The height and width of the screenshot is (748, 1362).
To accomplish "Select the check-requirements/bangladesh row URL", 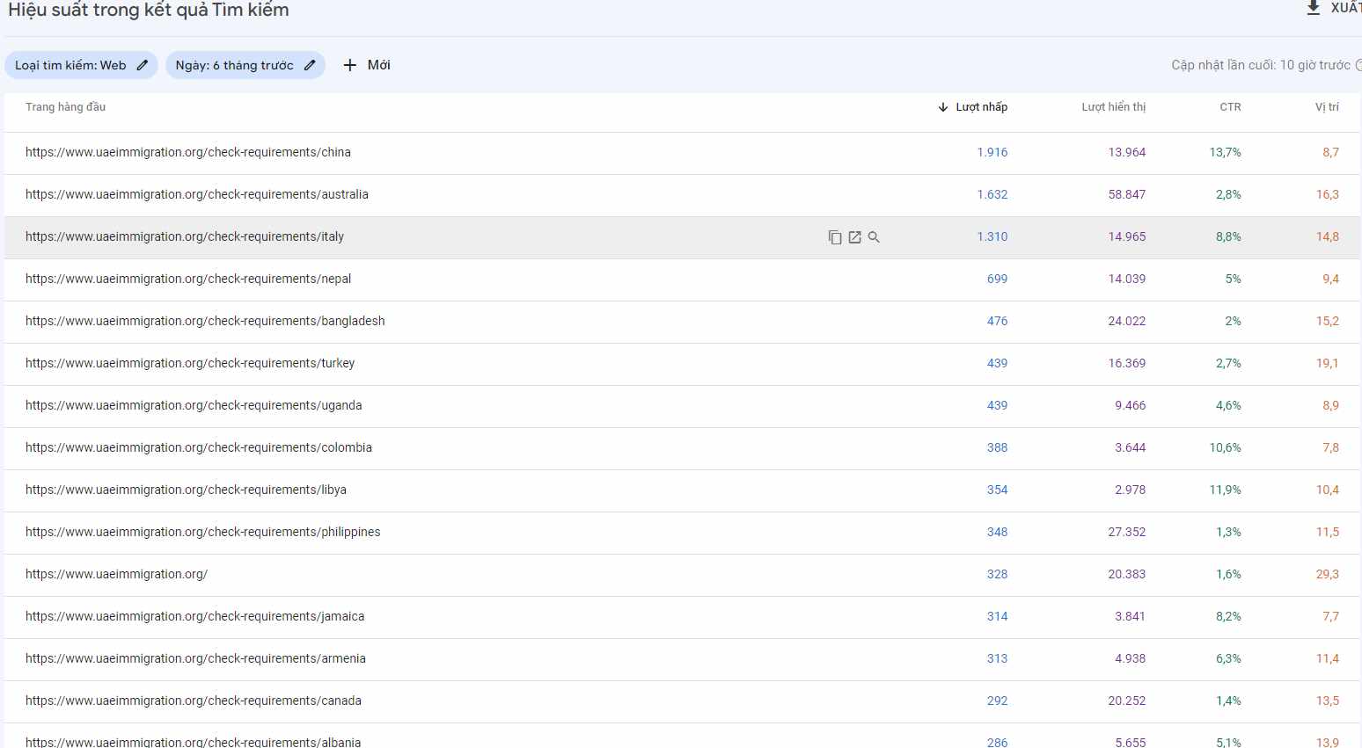I will pyautogui.click(x=205, y=321).
